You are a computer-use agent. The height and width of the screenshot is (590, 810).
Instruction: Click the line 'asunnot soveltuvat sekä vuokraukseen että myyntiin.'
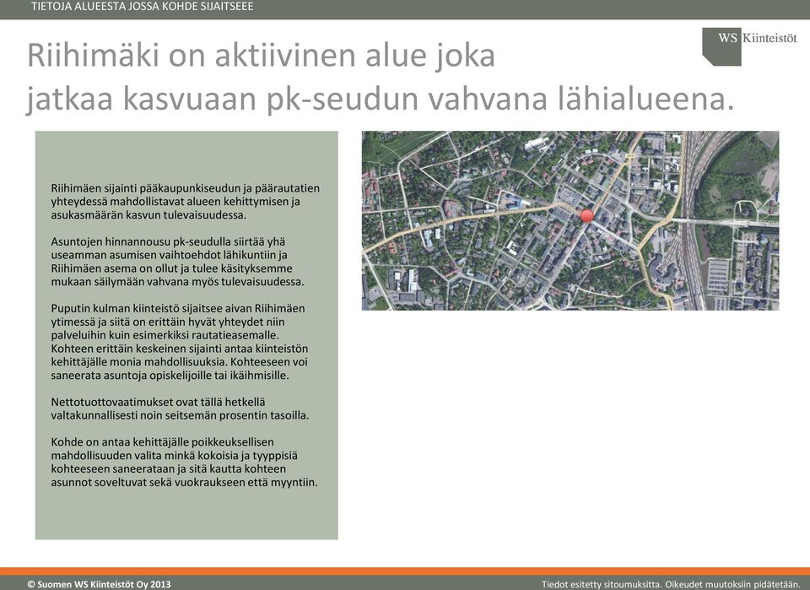184,483
